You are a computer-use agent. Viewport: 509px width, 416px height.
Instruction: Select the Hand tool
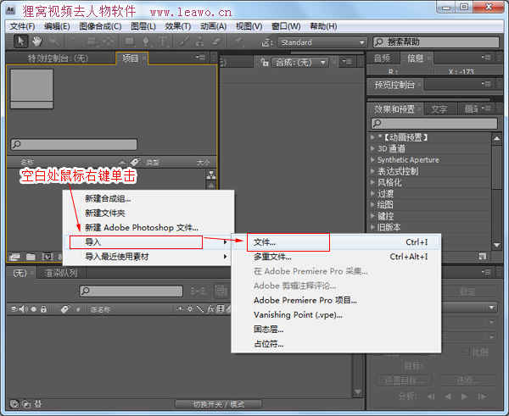coord(36,42)
